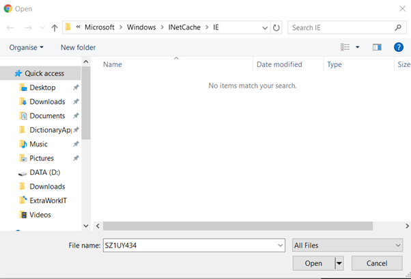Expand the address bar history dropdown
This screenshot has height=279, width=411.
pos(265,28)
